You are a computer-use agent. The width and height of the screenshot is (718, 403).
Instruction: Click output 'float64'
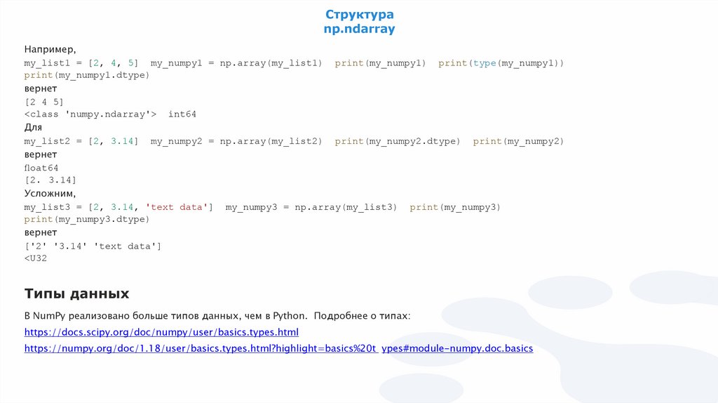41,168
